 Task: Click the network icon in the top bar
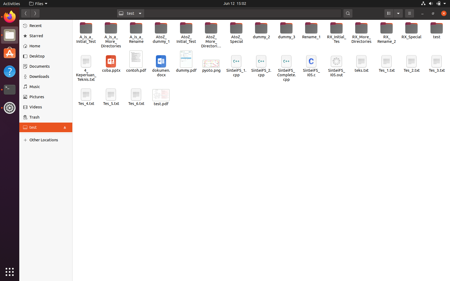[423, 3]
